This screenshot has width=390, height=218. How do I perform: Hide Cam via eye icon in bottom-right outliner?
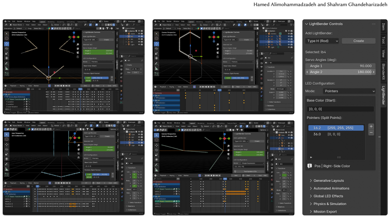pos(289,135)
